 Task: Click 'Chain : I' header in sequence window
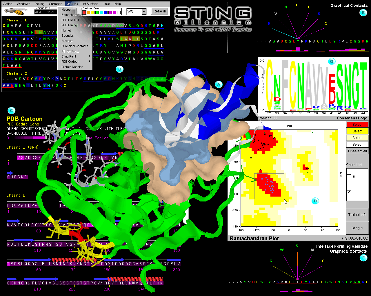pyautogui.click(x=17, y=73)
